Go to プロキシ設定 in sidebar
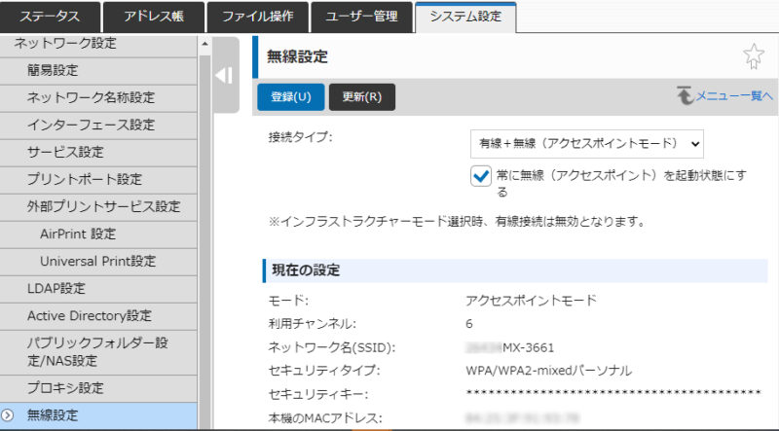The image size is (779, 431). coord(65,388)
